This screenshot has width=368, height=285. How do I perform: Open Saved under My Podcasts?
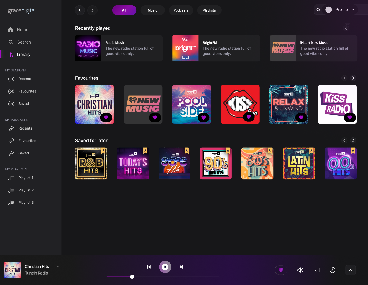[x=19, y=153]
